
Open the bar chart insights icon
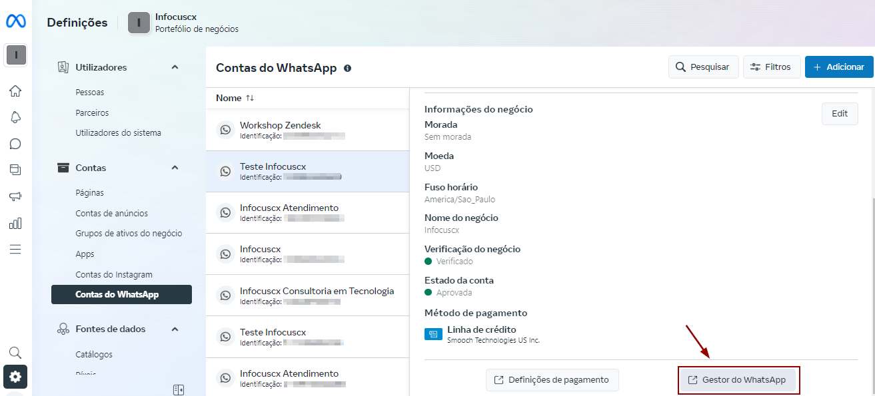click(x=15, y=223)
